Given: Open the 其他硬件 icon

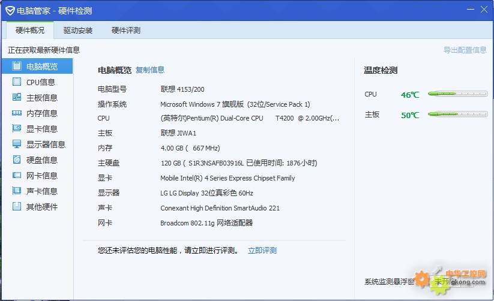Looking at the screenshot, I should (17, 206).
